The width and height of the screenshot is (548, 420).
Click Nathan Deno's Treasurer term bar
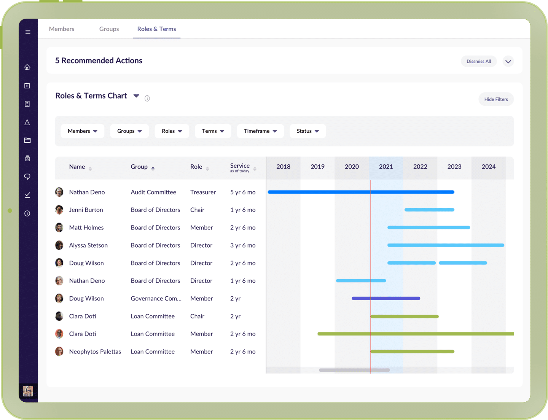click(361, 192)
